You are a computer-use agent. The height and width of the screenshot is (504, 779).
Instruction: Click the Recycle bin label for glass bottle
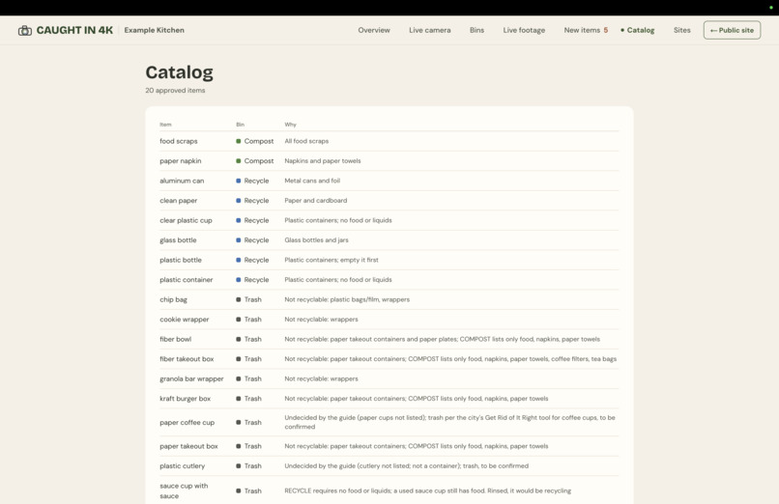[256, 240]
